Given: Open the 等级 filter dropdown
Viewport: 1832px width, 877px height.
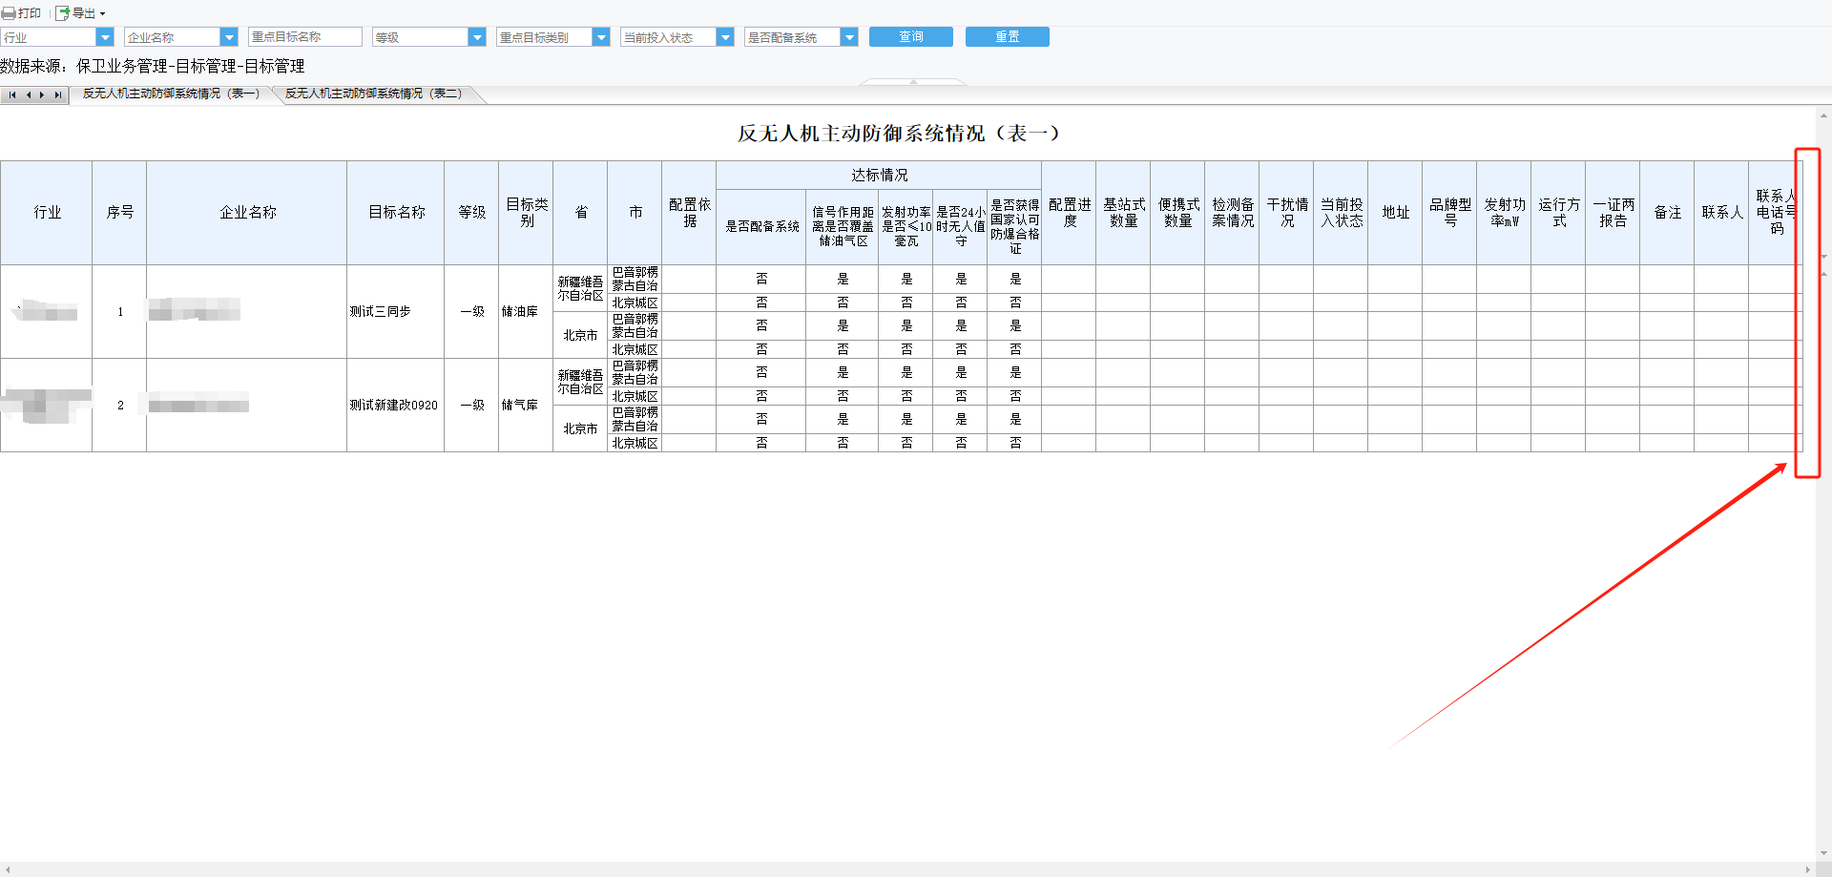Looking at the screenshot, I should point(477,37).
